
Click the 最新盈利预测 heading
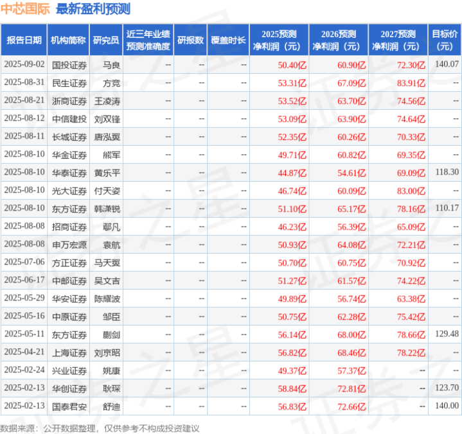(x=93, y=9)
